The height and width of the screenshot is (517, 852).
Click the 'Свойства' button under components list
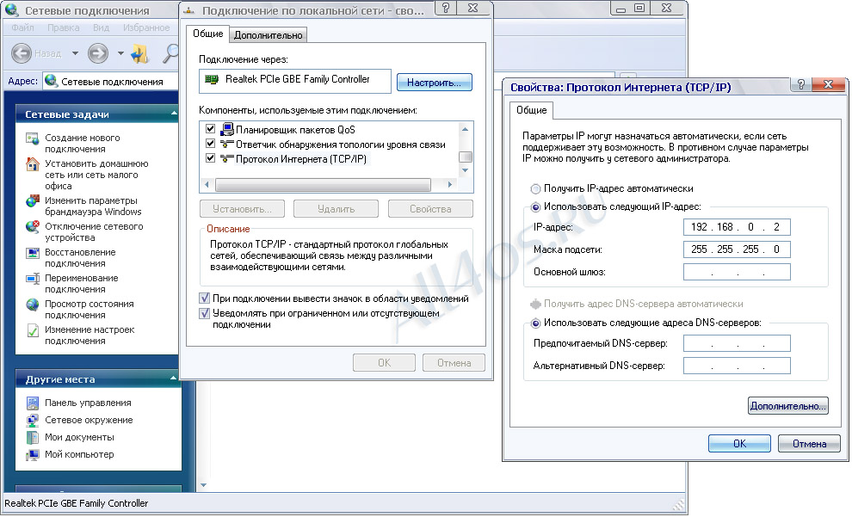(x=430, y=209)
